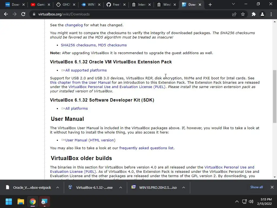Switch to the 'GHO' tab
The height and width of the screenshot is (208, 277).
click(x=63, y=5)
